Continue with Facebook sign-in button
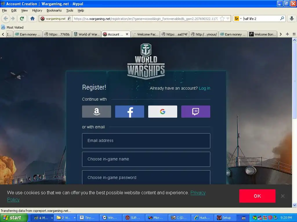Viewport: 297px width, 222px height. pyautogui.click(x=130, y=112)
